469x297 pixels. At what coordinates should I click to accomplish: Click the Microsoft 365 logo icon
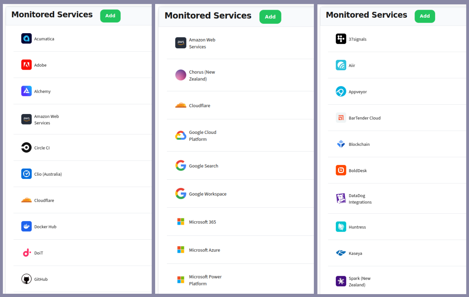[181, 222]
